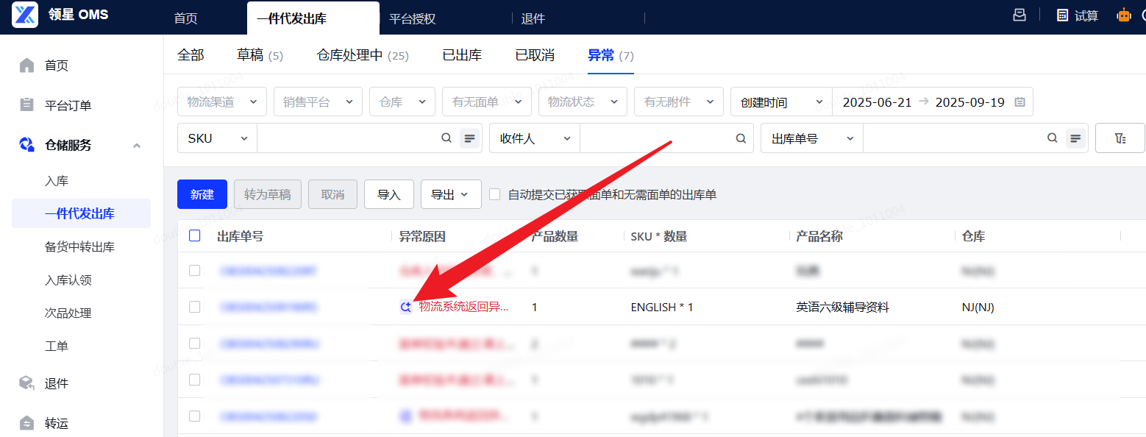Click the 领星 OMS logo icon
The width and height of the screenshot is (1146, 437).
point(25,15)
